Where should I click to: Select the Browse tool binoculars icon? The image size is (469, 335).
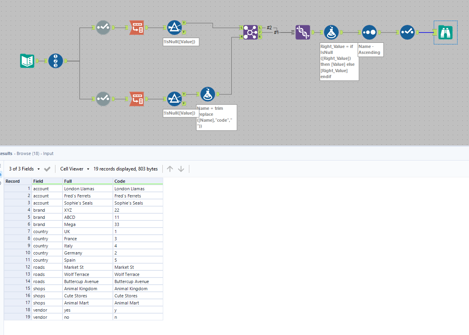[445, 33]
